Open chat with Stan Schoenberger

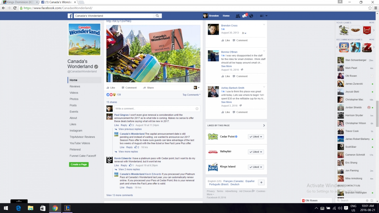(x=355, y=60)
